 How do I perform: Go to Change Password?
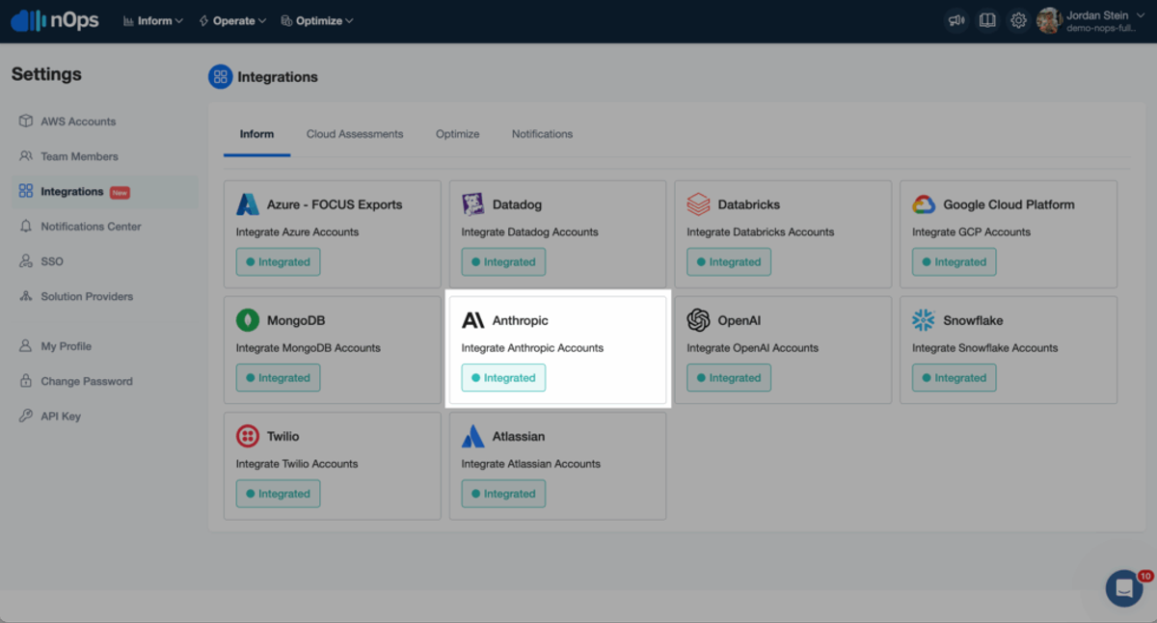87,381
